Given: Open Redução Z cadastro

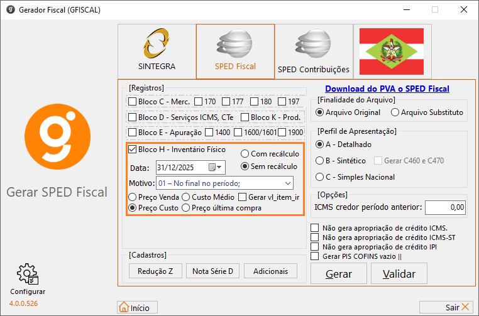Looking at the screenshot, I should pos(155,271).
